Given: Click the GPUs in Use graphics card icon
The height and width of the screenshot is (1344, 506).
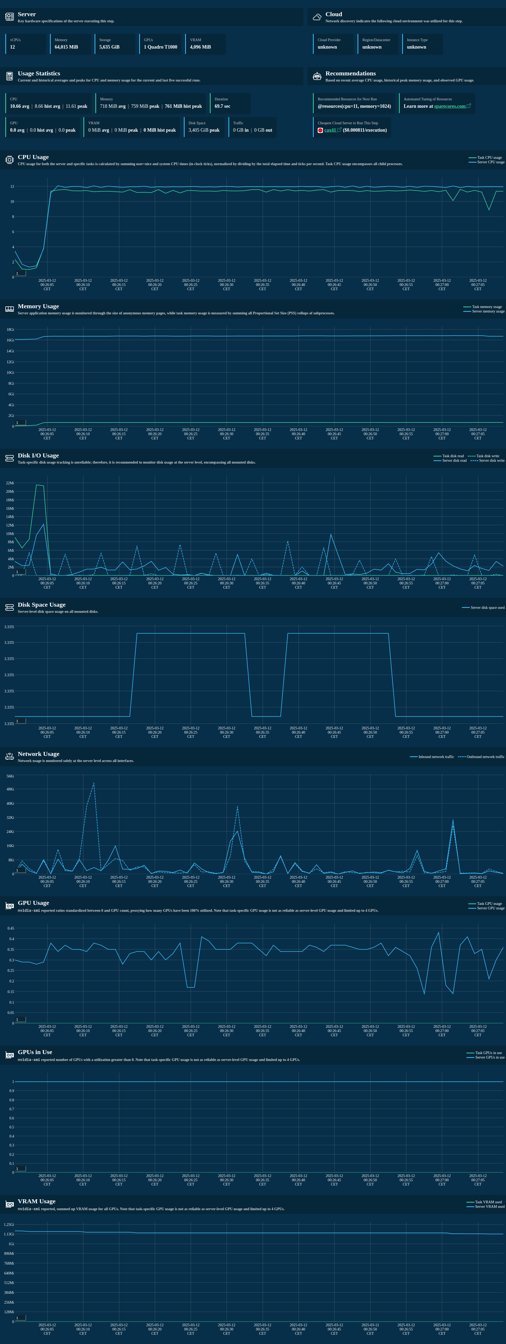Looking at the screenshot, I should point(9,1055).
